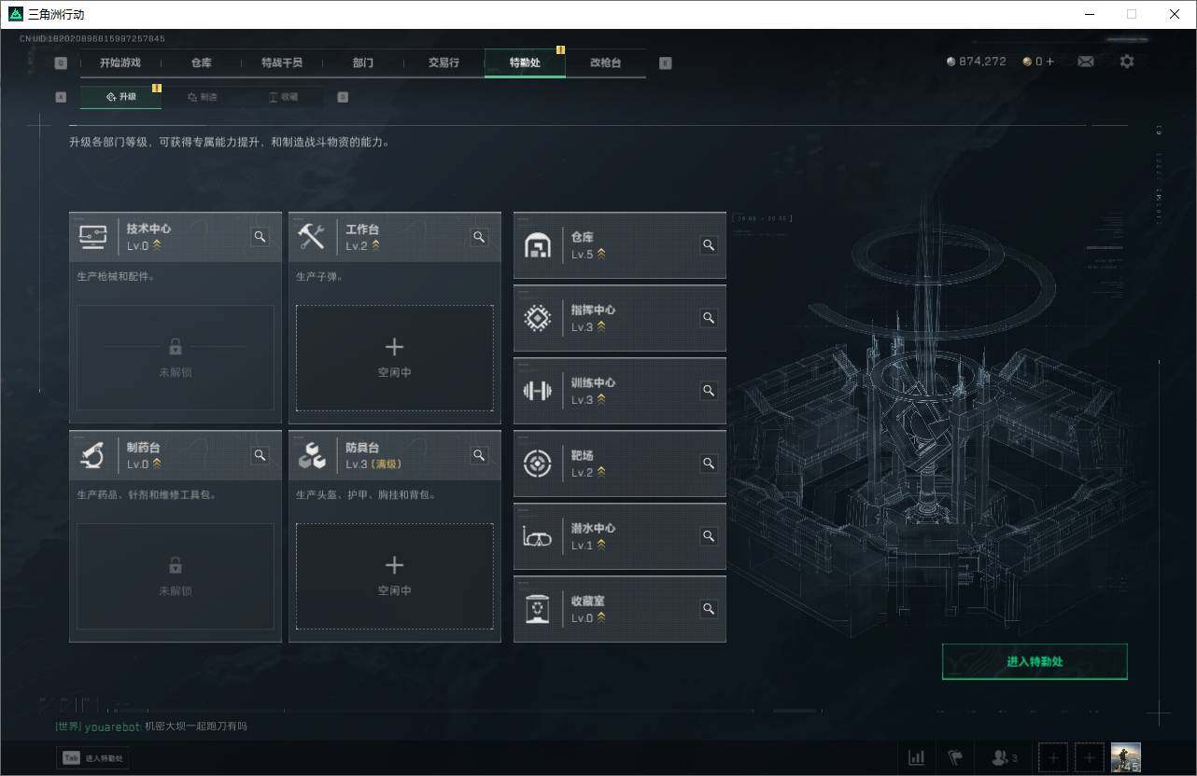
Task: Go to the 特战干员 tab
Action: pos(282,62)
